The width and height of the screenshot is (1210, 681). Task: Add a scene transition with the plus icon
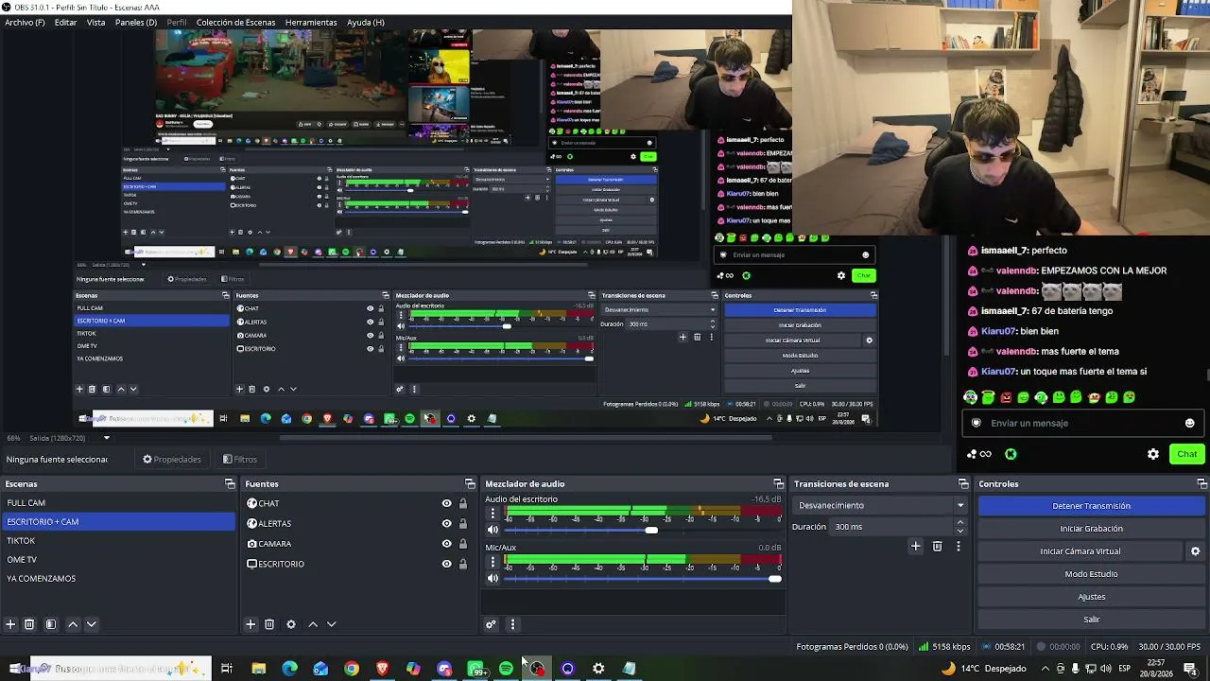click(x=915, y=546)
